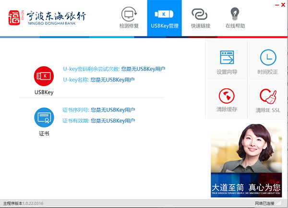Open the 快速链接 quick links tab

coord(201,18)
